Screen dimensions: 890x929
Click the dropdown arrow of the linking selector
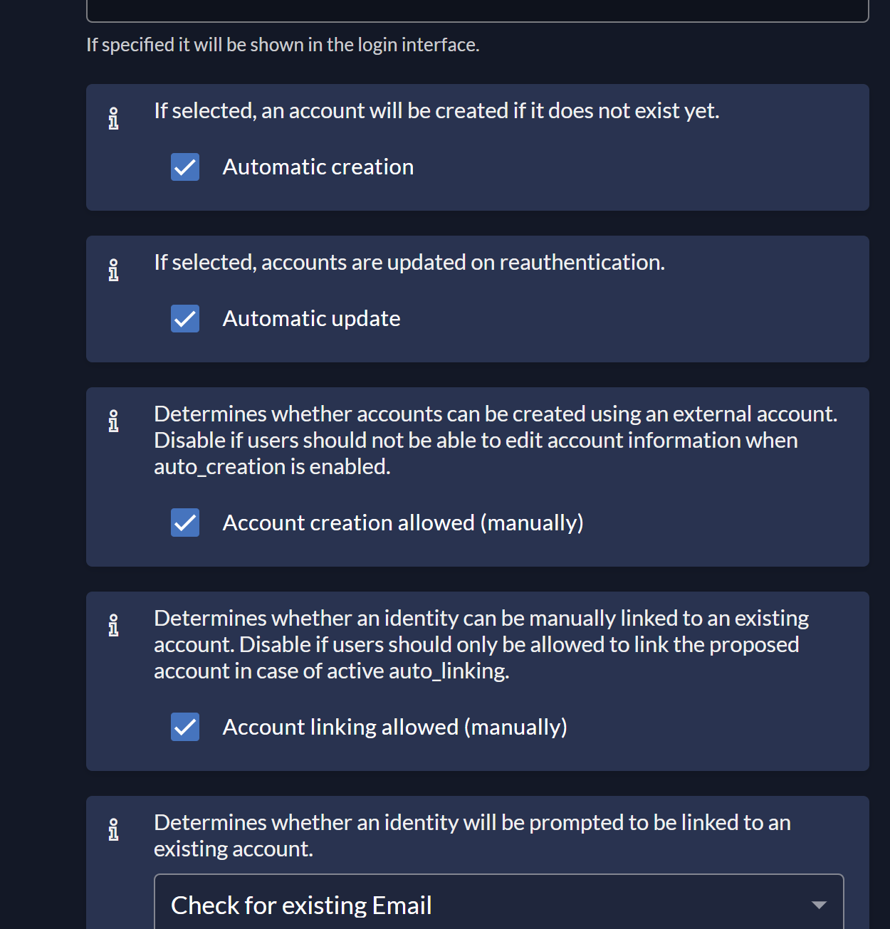click(819, 905)
